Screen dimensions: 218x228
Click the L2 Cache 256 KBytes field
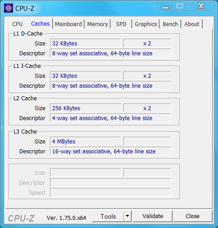[x=85, y=108]
